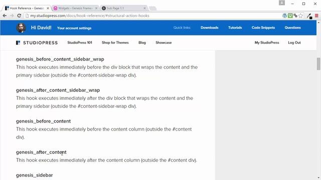Open the Downloads quick link

click(210, 27)
